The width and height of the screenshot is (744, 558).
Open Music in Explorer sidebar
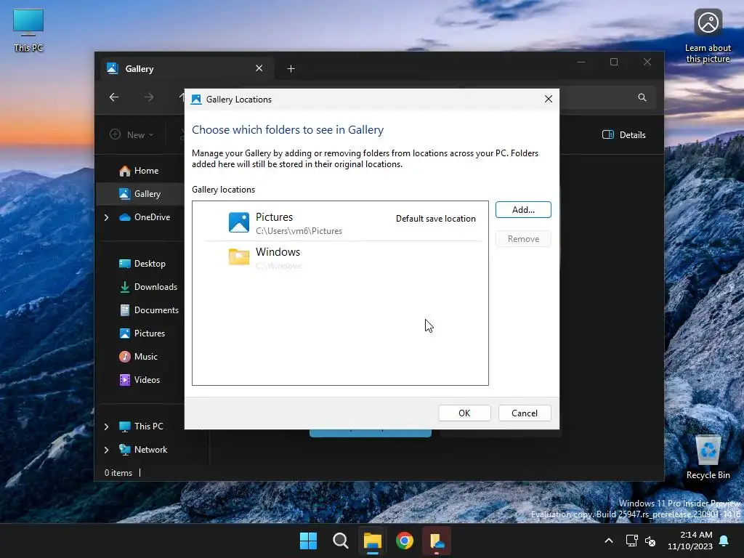tap(139, 357)
